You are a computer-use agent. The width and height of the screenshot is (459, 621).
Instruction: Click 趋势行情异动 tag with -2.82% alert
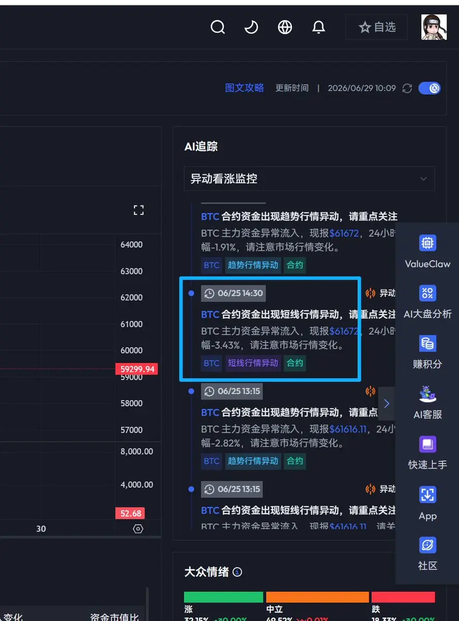tap(253, 461)
